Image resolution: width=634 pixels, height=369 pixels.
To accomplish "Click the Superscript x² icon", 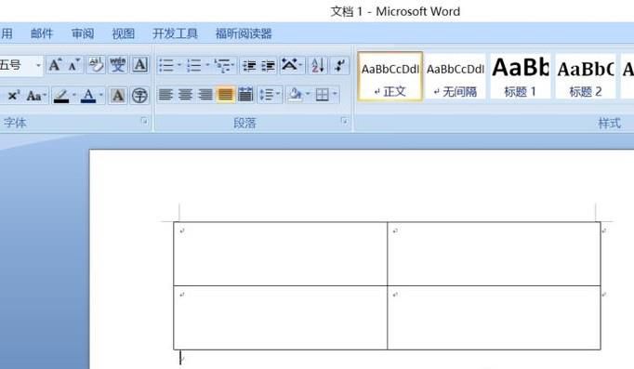I will click(x=14, y=96).
